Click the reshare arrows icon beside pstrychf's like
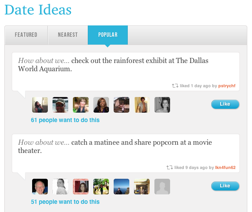The width and height of the screenshot is (252, 212). (175, 86)
